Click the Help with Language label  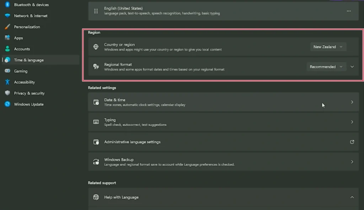coord(122,197)
